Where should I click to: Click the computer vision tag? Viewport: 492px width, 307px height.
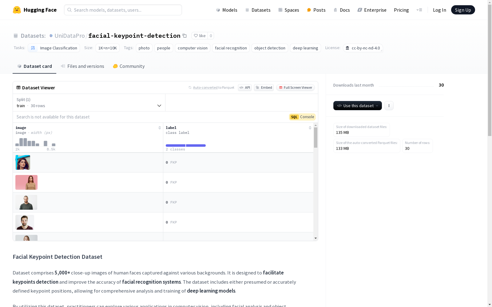coord(192,48)
